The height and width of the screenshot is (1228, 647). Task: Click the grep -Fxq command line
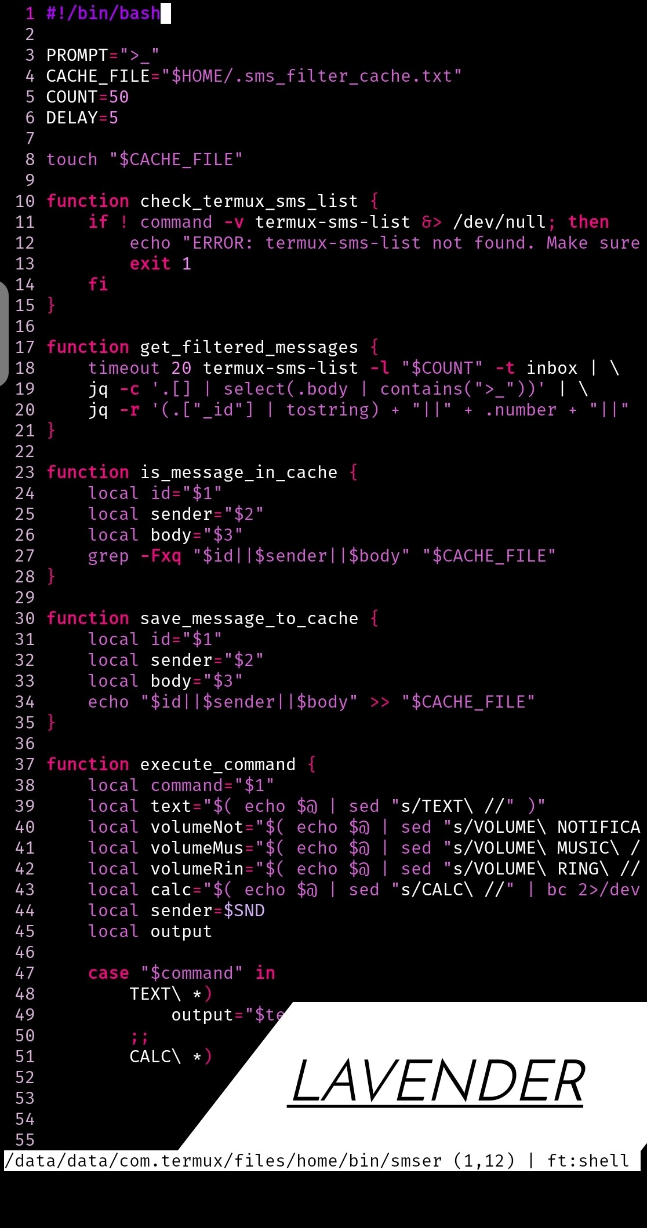(x=322, y=556)
